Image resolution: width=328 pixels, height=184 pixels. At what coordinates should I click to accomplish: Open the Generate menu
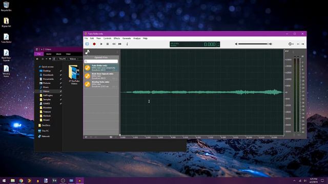pos(127,38)
